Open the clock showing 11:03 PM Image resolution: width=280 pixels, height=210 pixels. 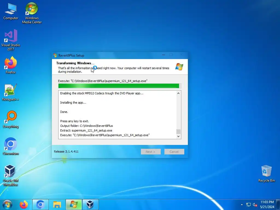click(x=267, y=205)
